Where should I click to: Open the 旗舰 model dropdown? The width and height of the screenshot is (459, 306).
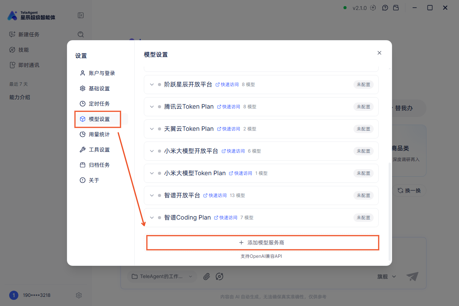point(387,277)
